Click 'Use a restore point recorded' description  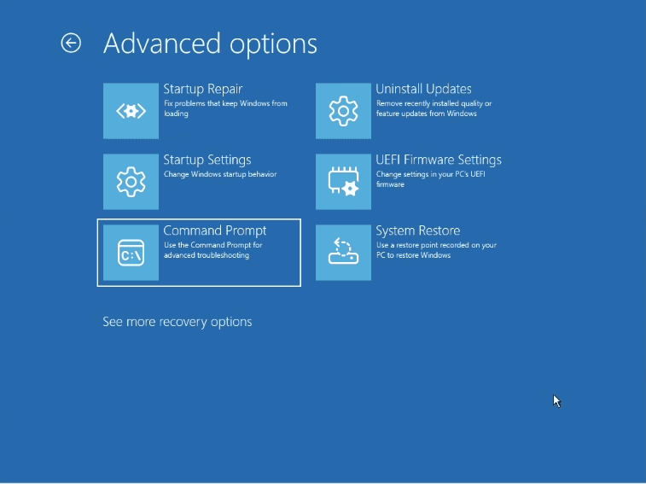coord(436,250)
